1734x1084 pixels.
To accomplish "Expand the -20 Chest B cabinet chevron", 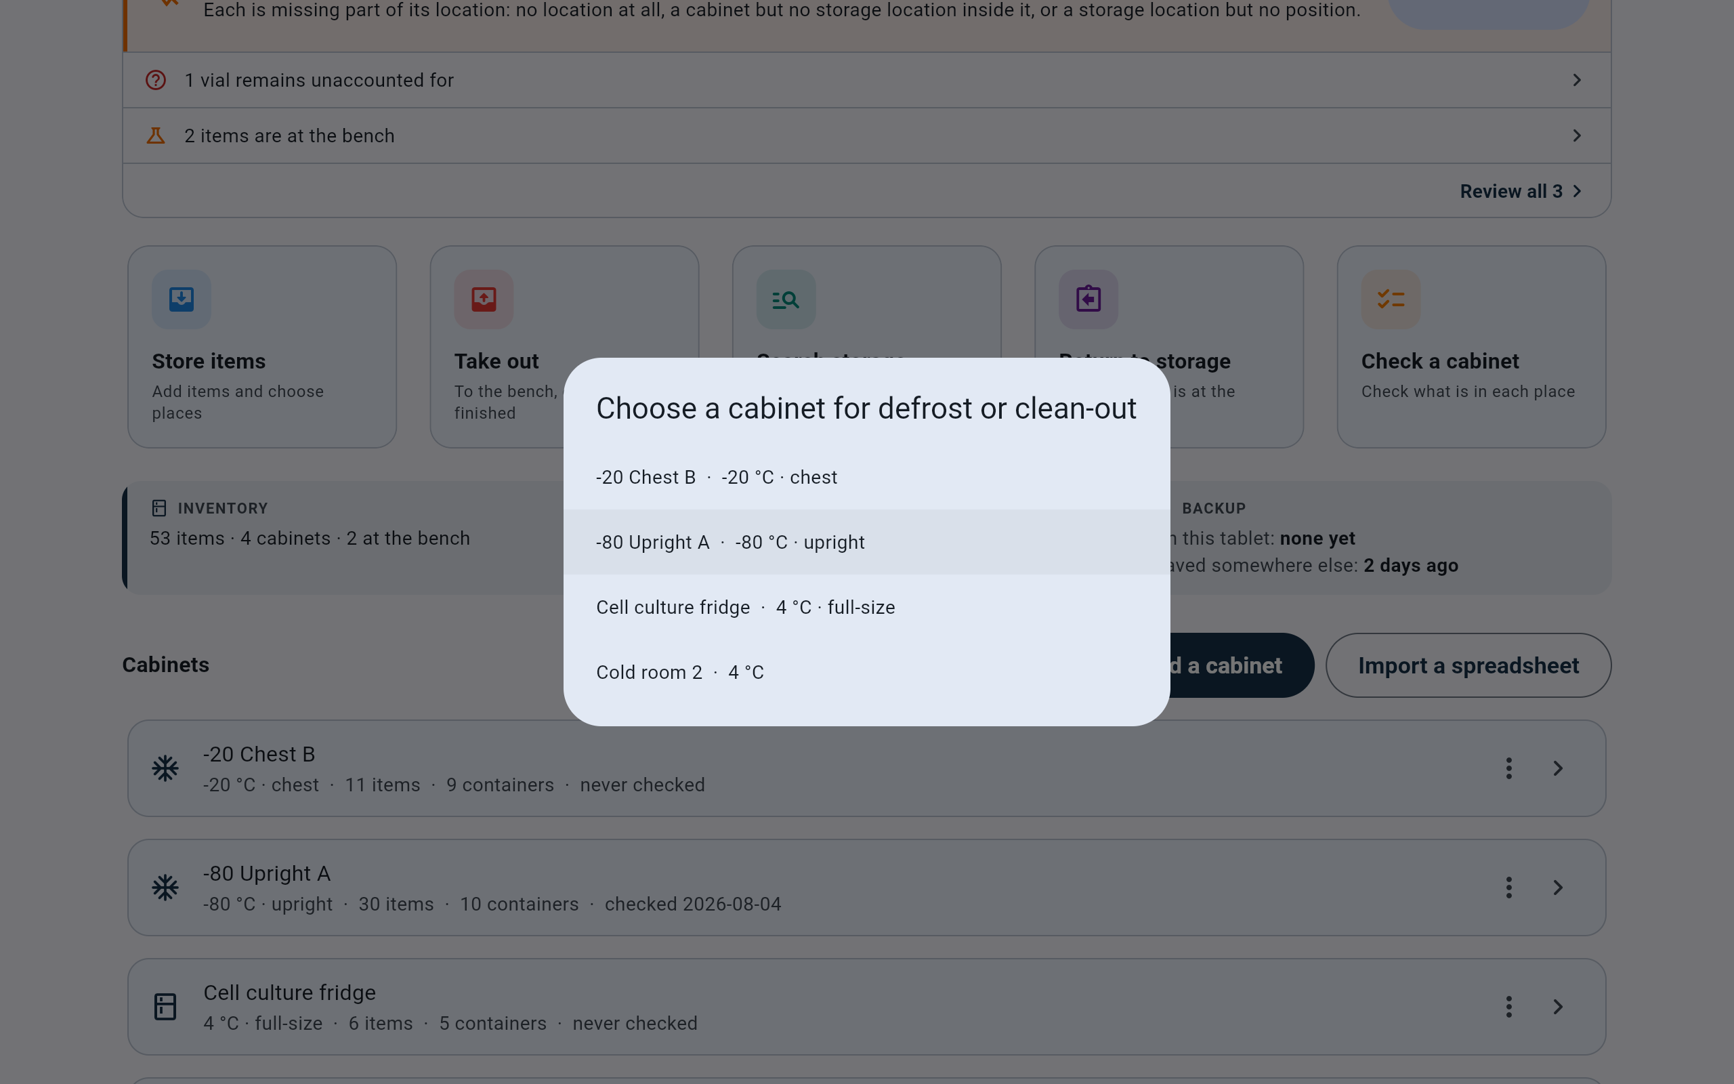I will 1558,768.
